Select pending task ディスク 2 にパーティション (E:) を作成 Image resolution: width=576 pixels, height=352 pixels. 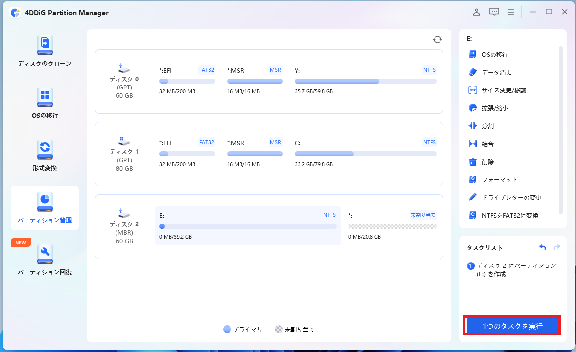512,270
